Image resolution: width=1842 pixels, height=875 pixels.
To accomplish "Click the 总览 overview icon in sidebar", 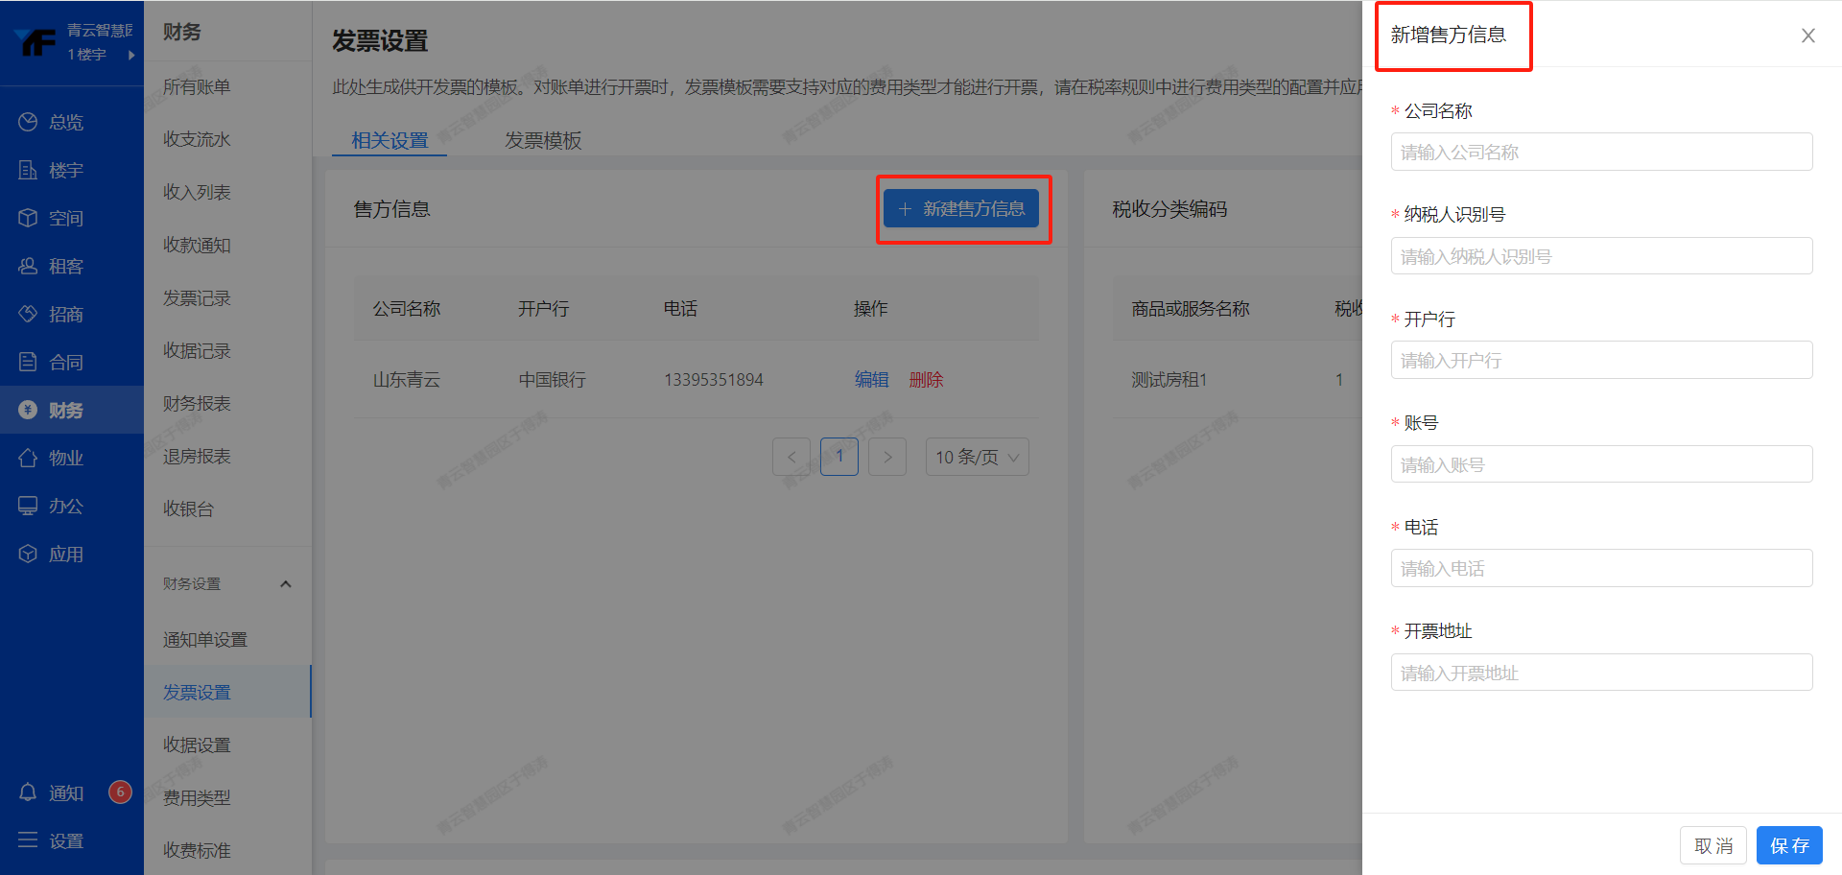I will (x=28, y=122).
